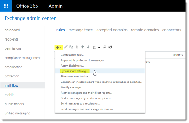Open the connectors tab
Screen dimensions: 189x123
(172, 30)
